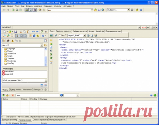Click the blue Undo arrow icon
The height and width of the screenshot is (125, 159).
34,32
